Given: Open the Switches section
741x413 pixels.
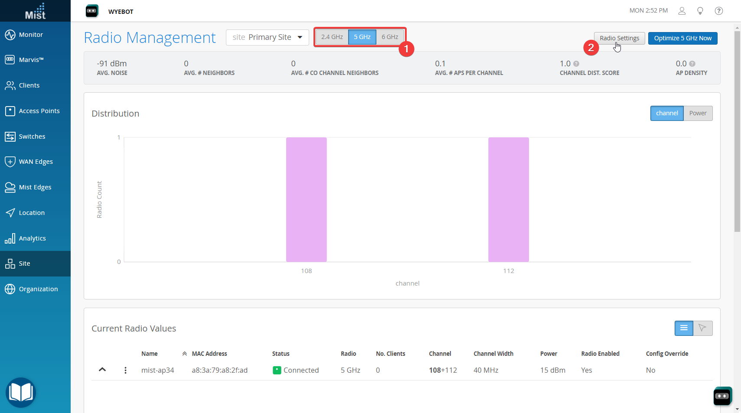Looking at the screenshot, I should (x=35, y=137).
